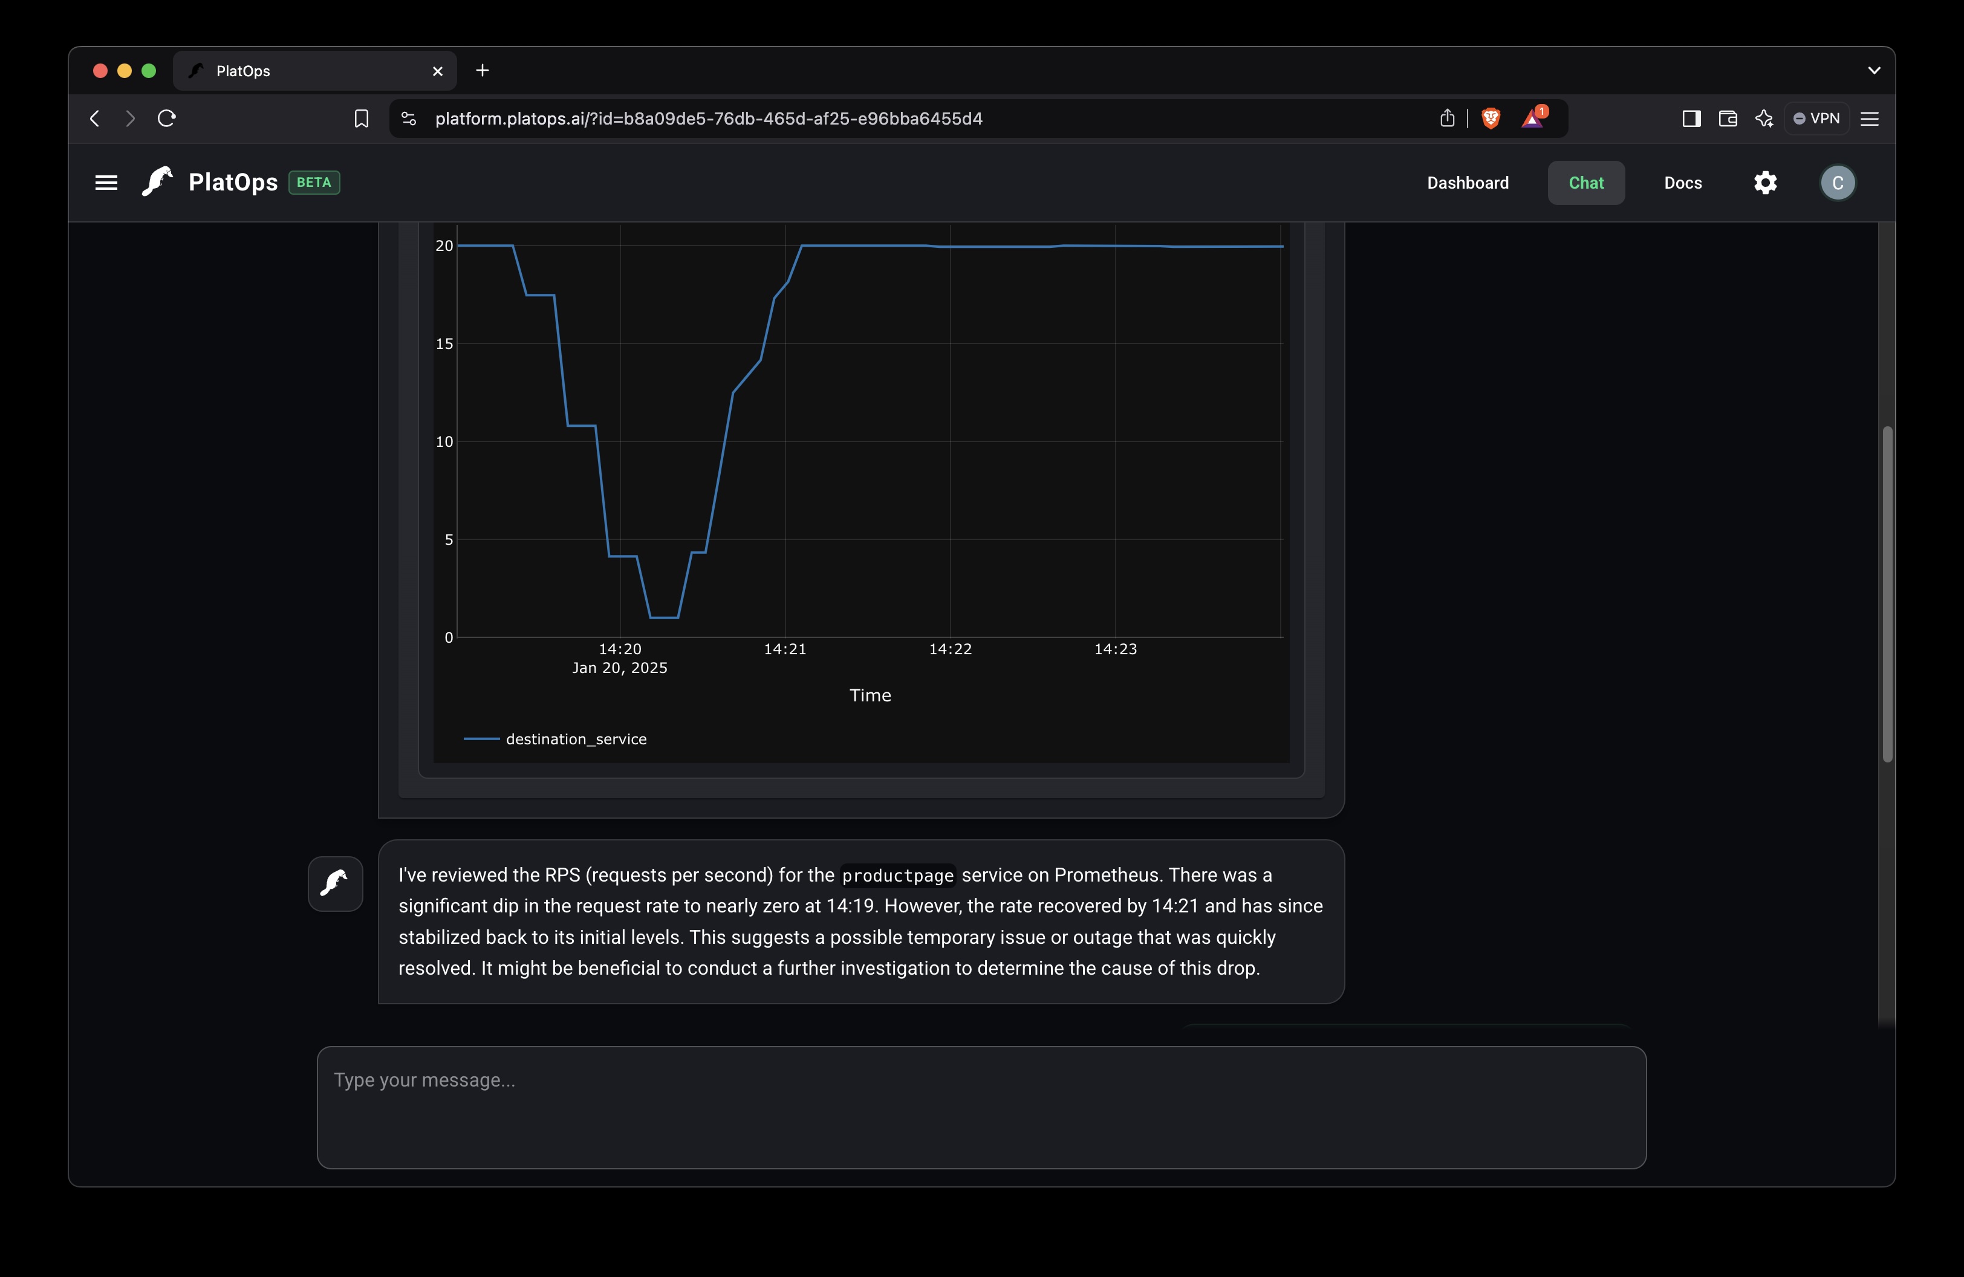Click the "Jan 20, 2025" date label

coord(620,668)
